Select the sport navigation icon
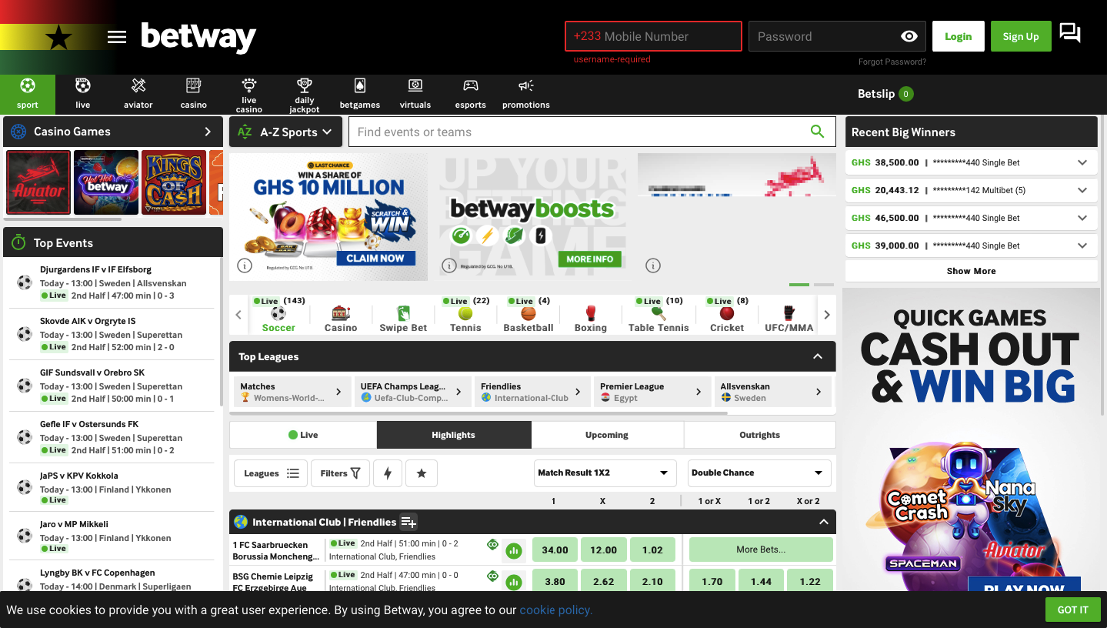This screenshot has height=628, width=1107. [x=28, y=85]
